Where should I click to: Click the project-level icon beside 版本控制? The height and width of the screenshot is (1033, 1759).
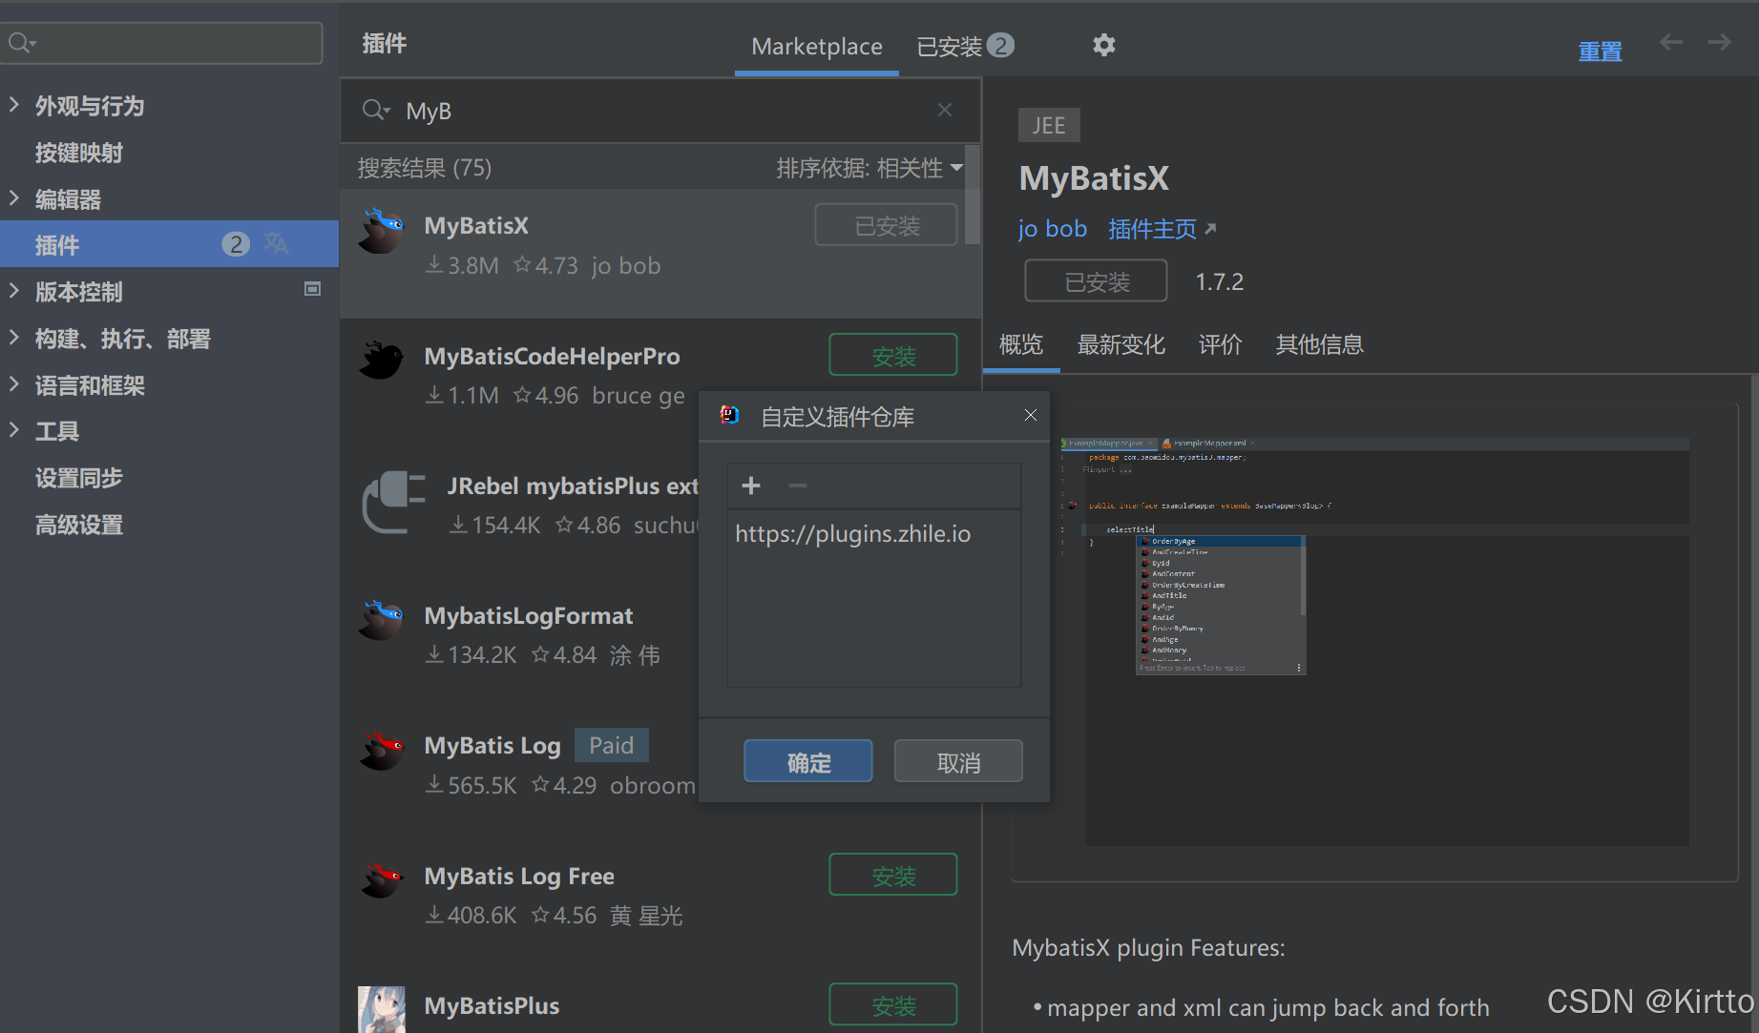point(312,289)
